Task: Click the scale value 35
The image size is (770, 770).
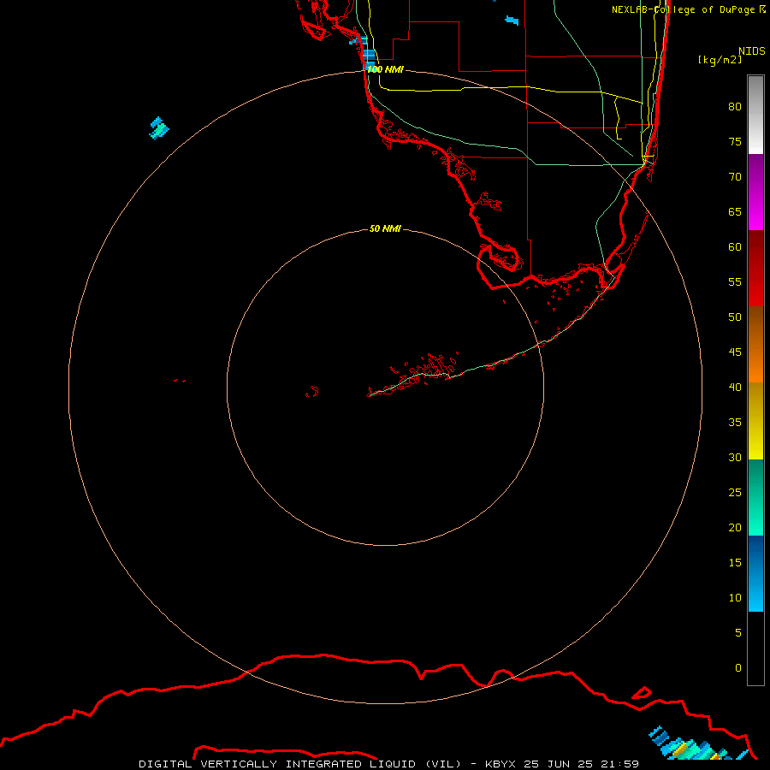Action: click(735, 423)
